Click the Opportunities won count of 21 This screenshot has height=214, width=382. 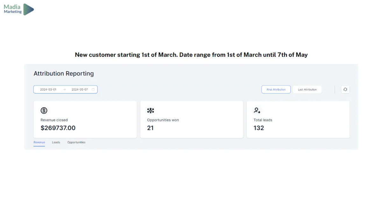(x=150, y=128)
